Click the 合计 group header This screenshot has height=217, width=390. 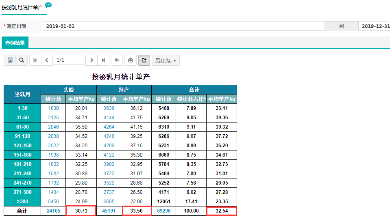[x=194, y=90]
